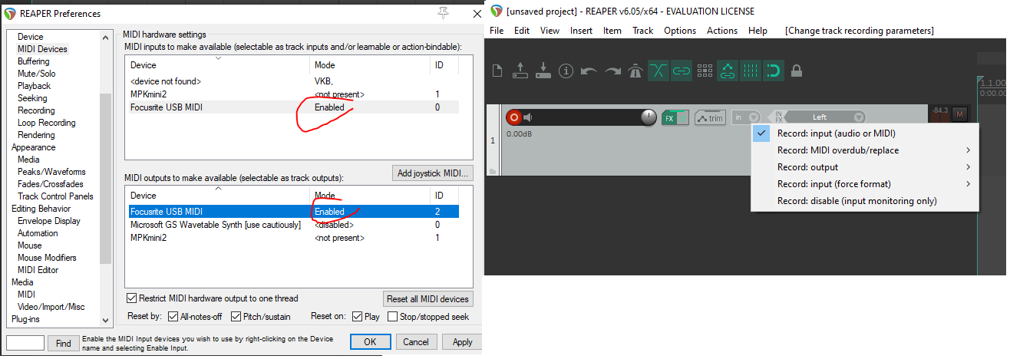Click the Redo arrow in toolbar
Screen dimensions: 1010x359
point(612,71)
